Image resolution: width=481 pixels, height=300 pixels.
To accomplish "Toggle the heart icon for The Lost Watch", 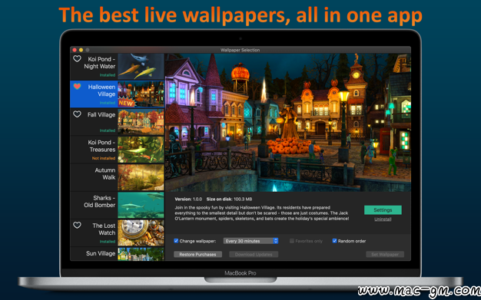I will tap(77, 225).
